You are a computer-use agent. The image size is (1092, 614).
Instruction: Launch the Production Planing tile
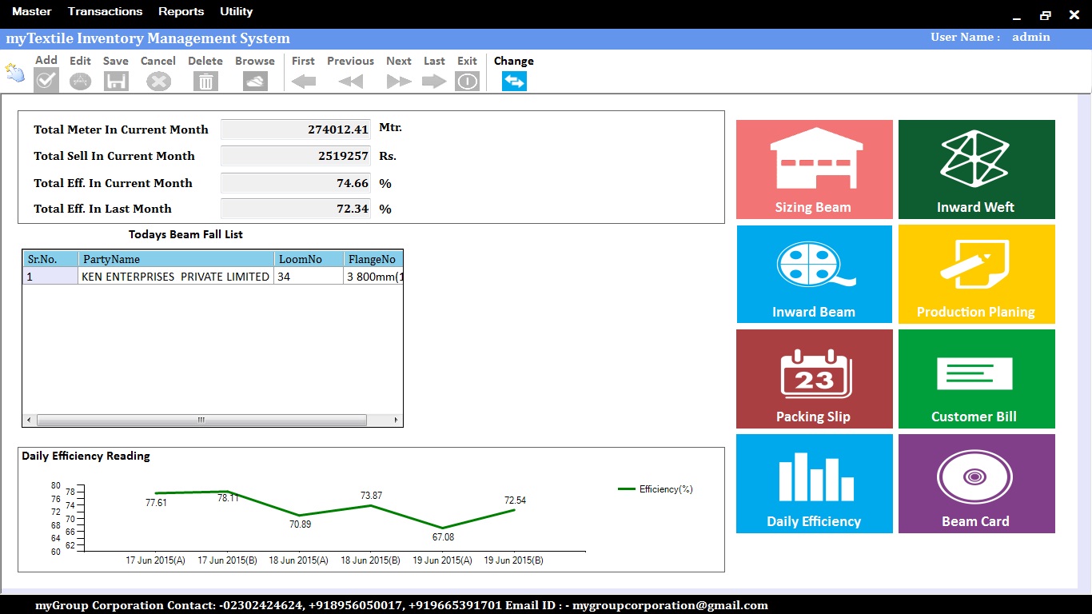976,274
